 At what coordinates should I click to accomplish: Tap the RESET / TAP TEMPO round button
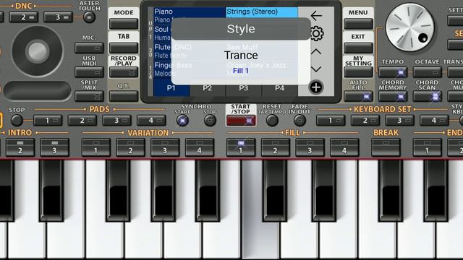click(272, 121)
